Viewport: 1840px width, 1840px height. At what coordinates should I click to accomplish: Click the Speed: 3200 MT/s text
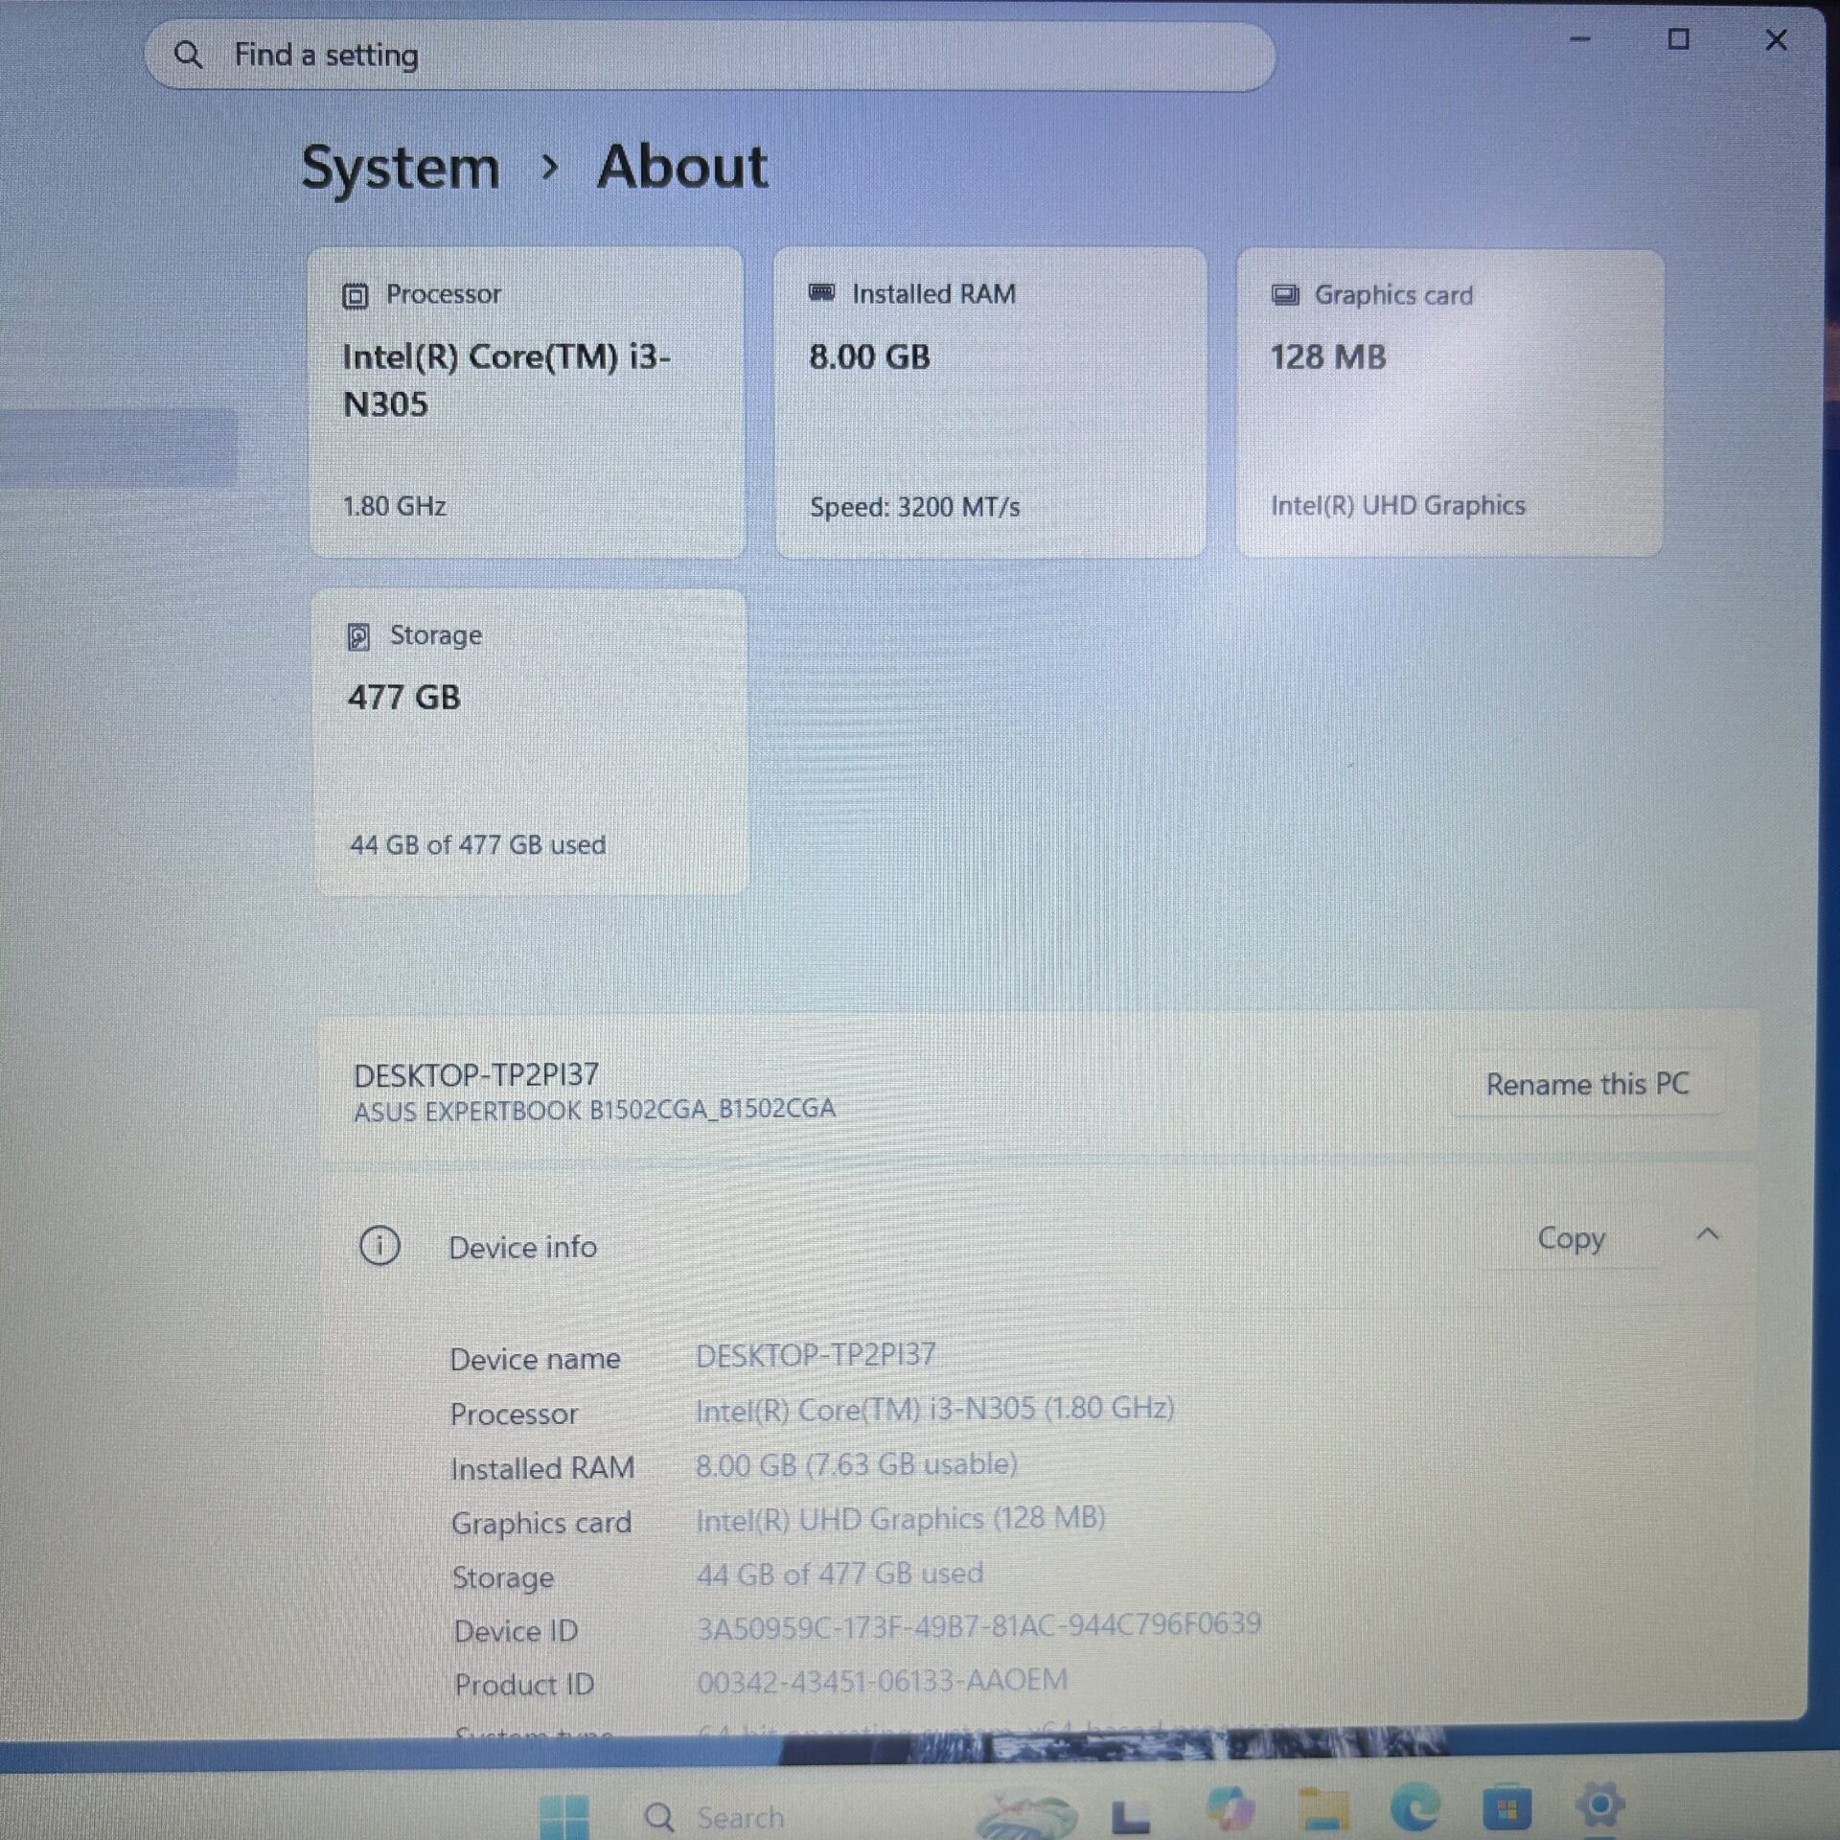914,507
